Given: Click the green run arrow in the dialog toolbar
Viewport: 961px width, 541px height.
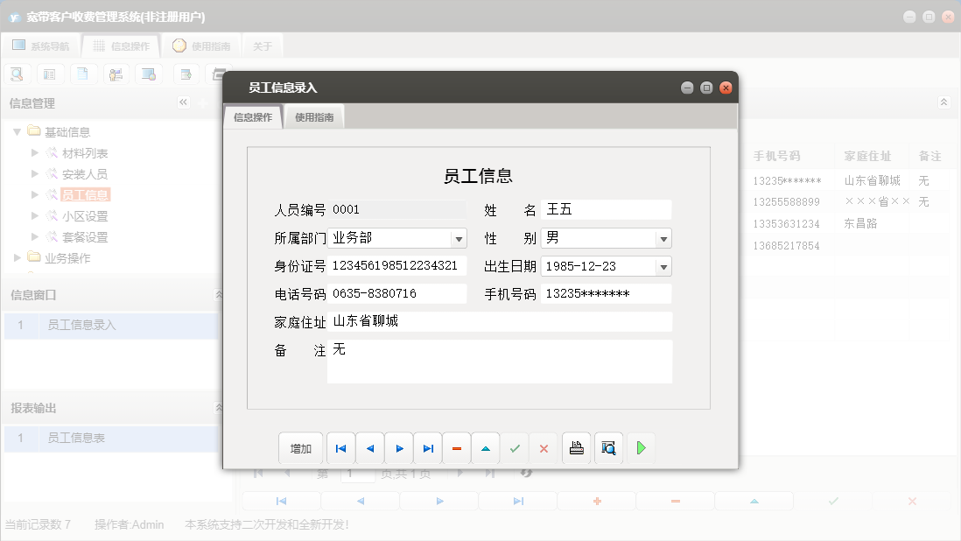Looking at the screenshot, I should 642,447.
